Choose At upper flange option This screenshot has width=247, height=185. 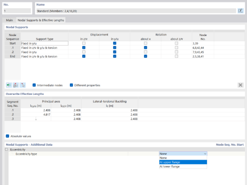[x=183, y=162]
